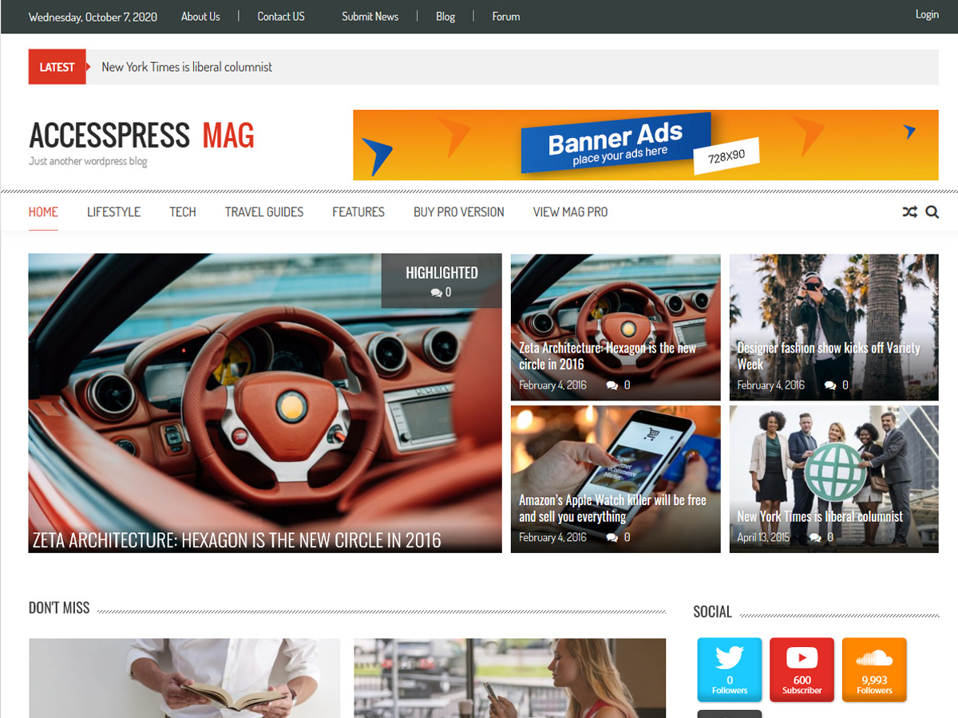958x718 pixels.
Task: Click comment icon on Amazon Apple Watch post
Action: [x=612, y=538]
